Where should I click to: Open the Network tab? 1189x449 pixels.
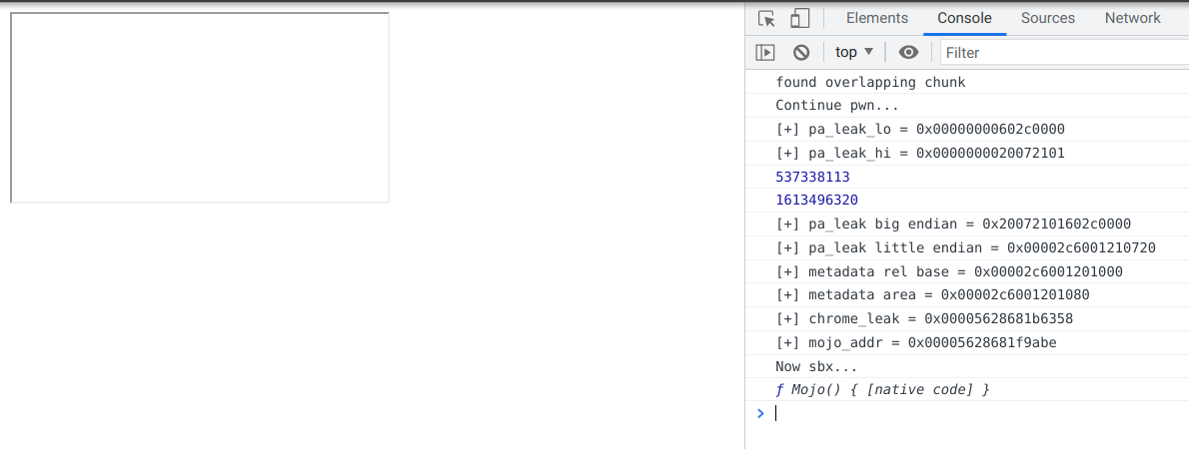[1132, 18]
